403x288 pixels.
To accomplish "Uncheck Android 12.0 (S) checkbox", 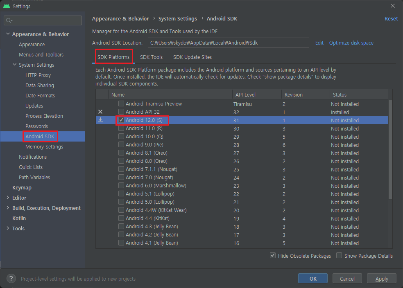I will 121,120.
